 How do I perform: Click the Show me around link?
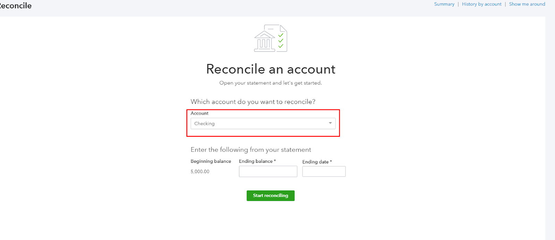click(527, 4)
